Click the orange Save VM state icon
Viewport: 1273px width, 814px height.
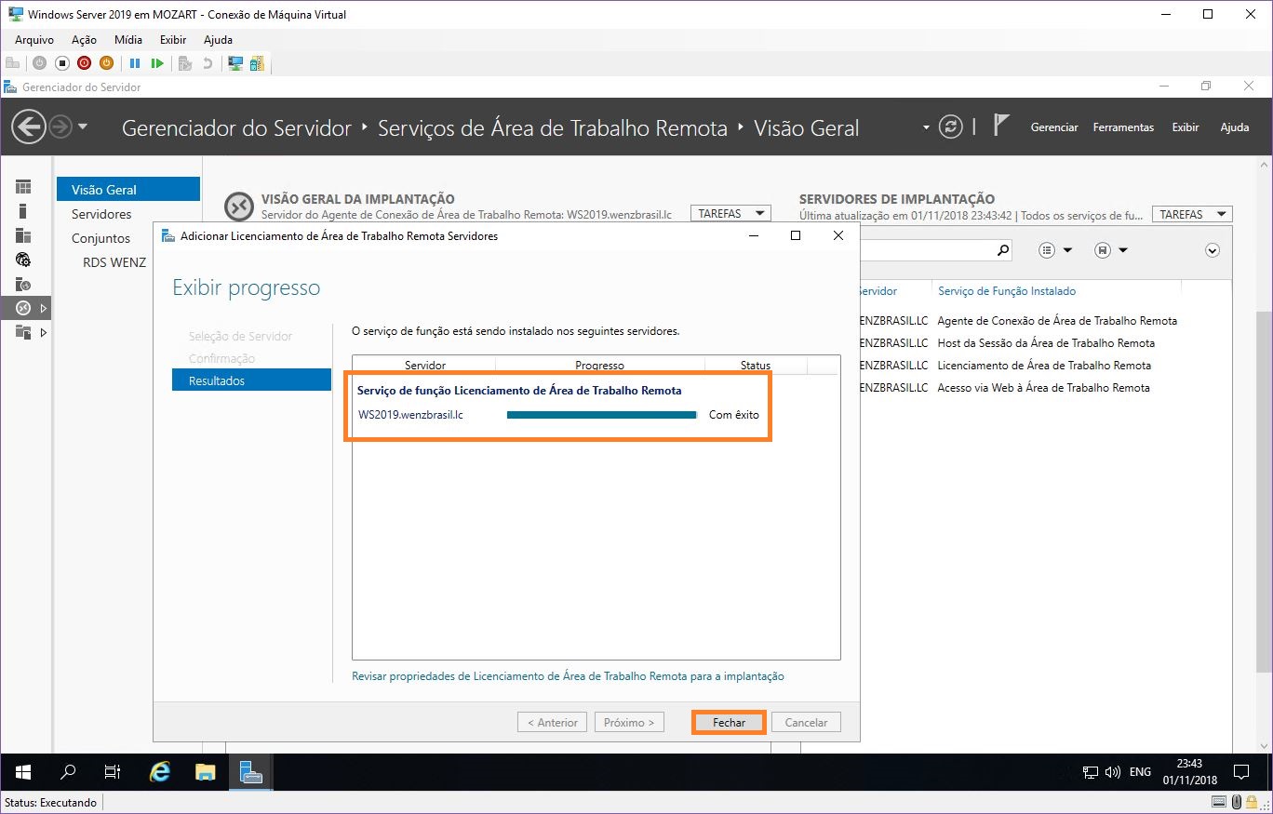point(106,63)
